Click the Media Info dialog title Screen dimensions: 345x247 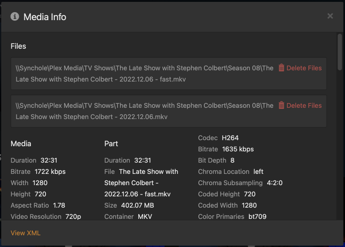click(x=45, y=17)
